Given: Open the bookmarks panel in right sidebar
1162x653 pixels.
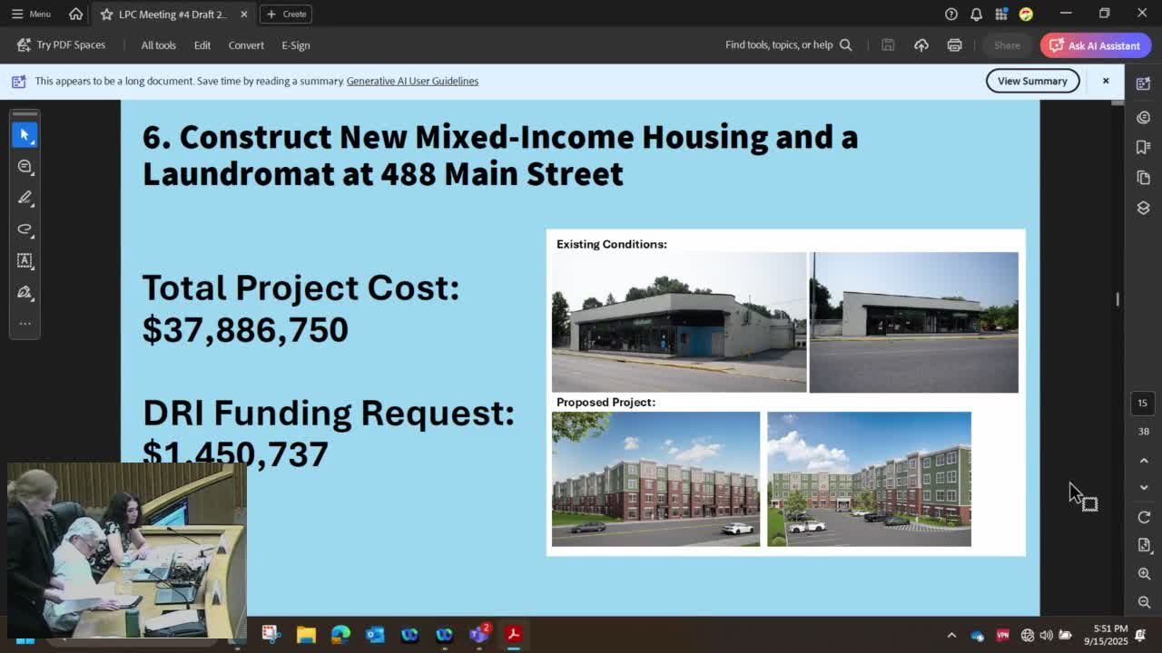Looking at the screenshot, I should [x=1143, y=147].
